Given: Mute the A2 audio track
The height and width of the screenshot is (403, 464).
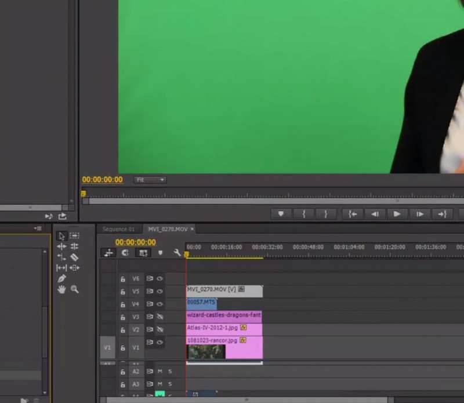Looking at the screenshot, I should (x=159, y=371).
